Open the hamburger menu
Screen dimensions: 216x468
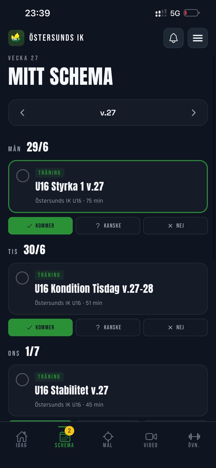pos(198,38)
